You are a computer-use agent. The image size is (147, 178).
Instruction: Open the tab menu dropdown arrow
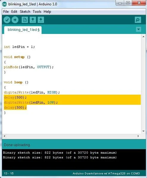138,29
